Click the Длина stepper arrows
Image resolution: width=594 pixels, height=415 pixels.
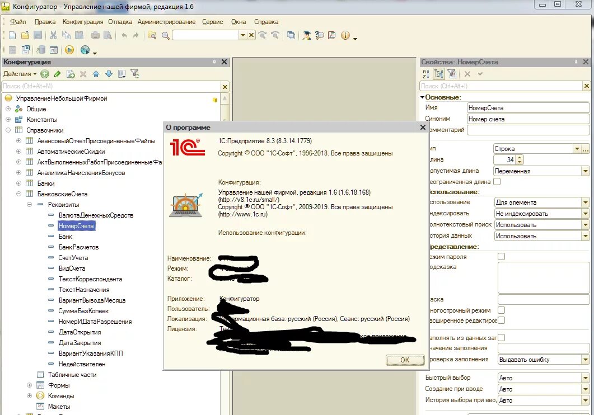[x=520, y=159]
